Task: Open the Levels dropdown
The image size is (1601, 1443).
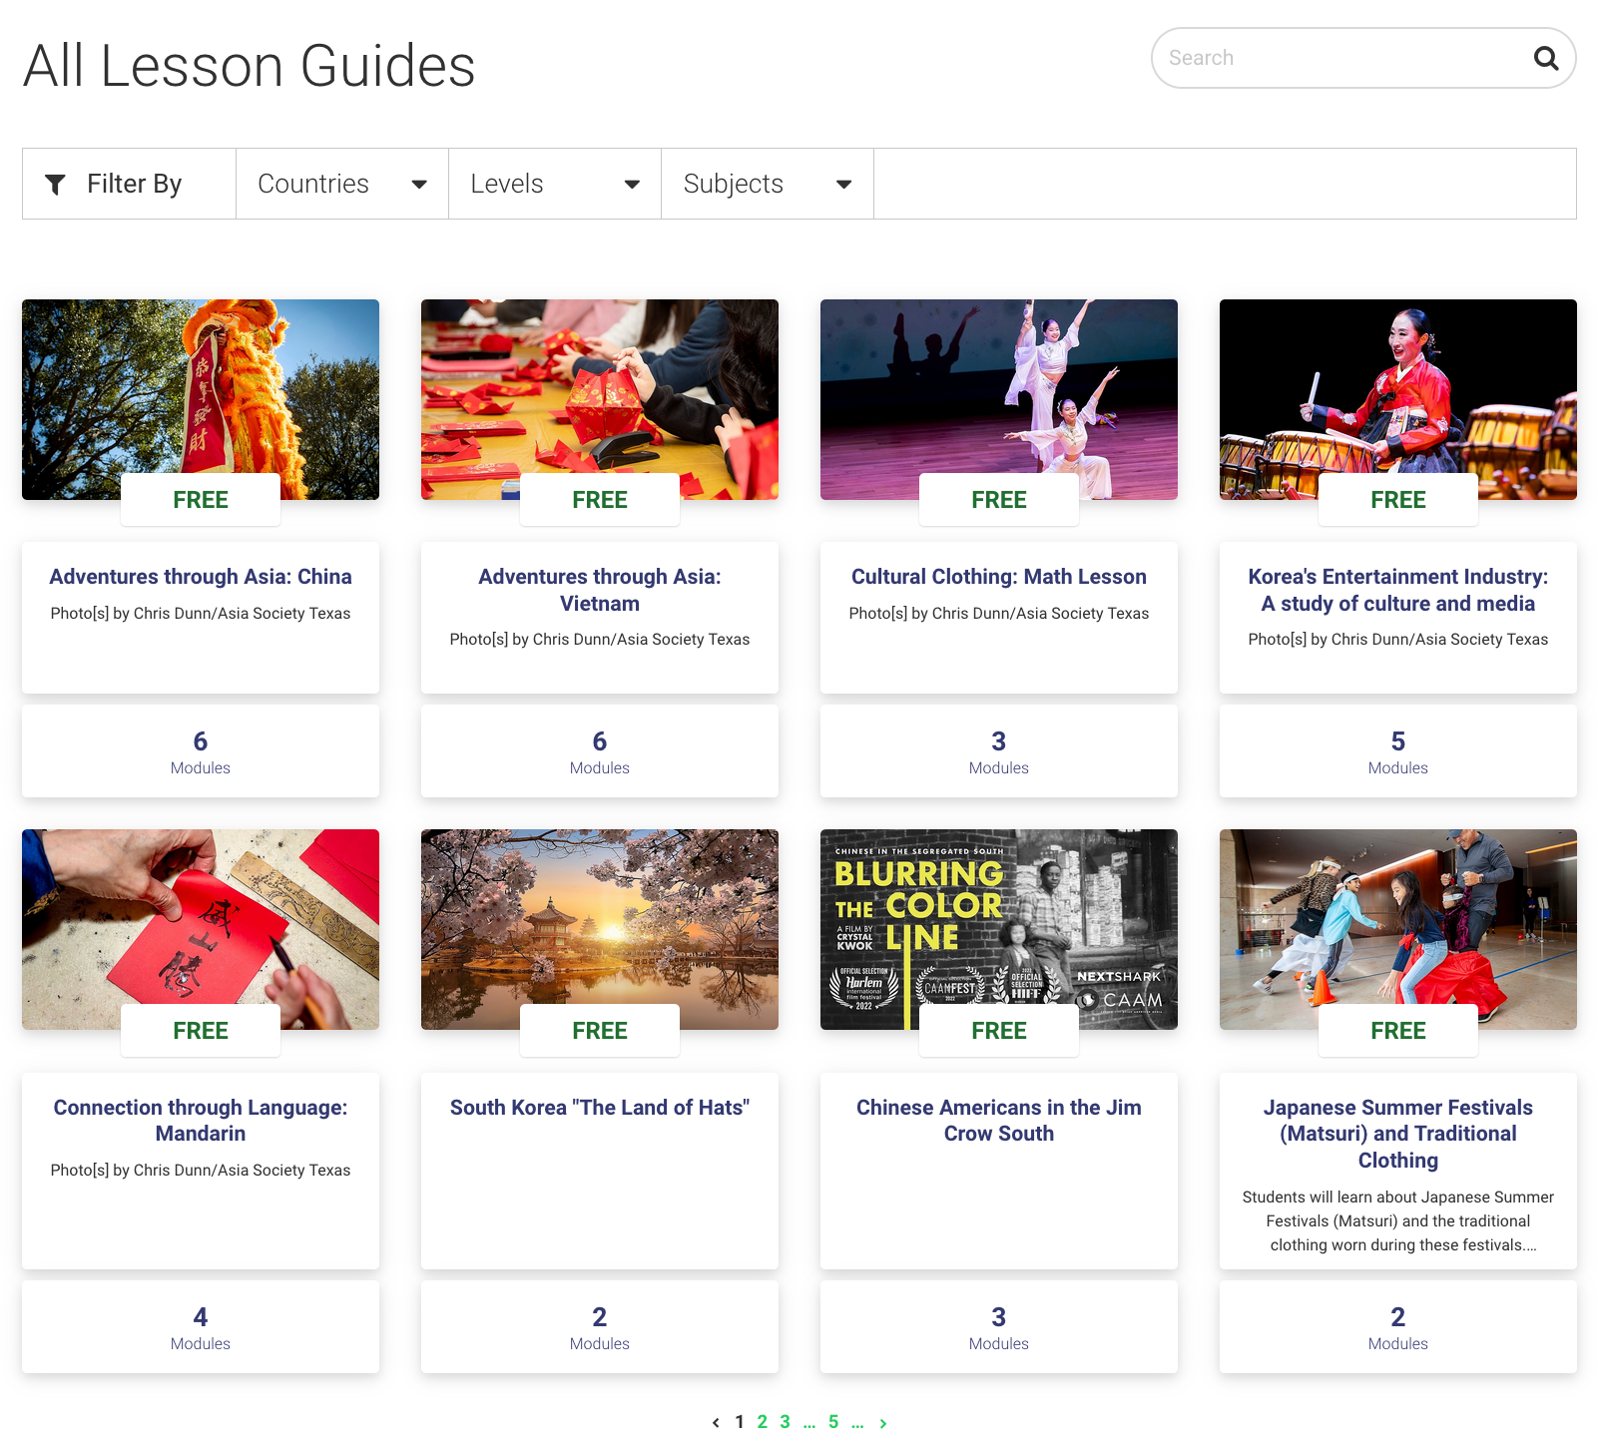Action: point(555,184)
